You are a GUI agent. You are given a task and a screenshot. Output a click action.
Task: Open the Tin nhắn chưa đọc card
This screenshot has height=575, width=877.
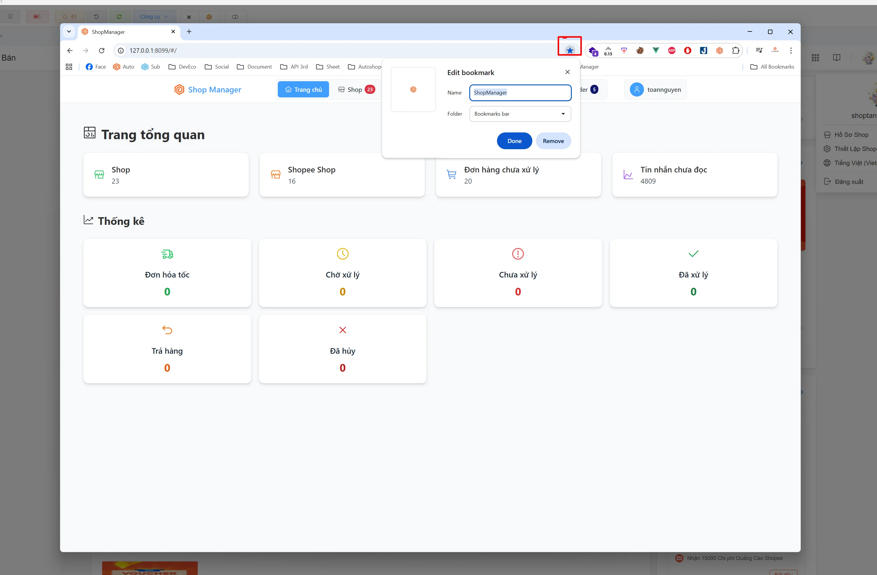pyautogui.click(x=695, y=175)
